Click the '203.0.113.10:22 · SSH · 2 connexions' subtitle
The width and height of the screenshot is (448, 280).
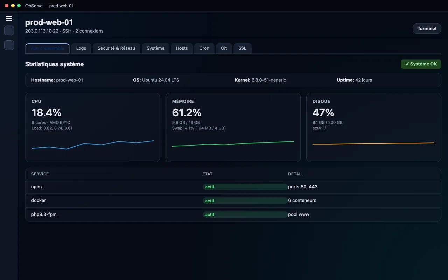(64, 31)
